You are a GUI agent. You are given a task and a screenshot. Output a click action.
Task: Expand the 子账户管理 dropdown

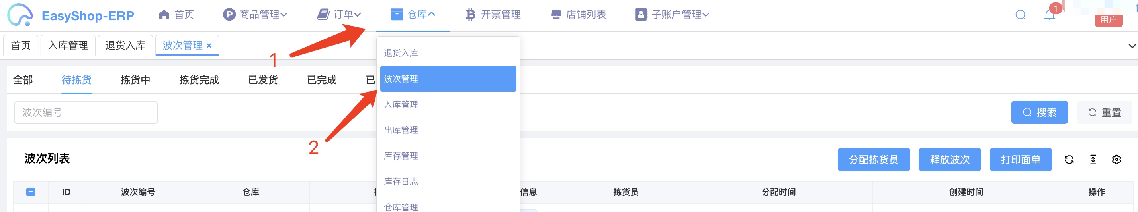[x=673, y=15]
